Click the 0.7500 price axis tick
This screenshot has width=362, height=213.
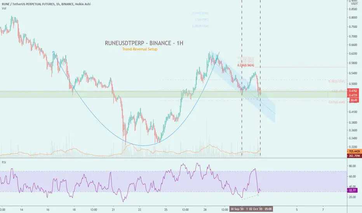point(353,27)
